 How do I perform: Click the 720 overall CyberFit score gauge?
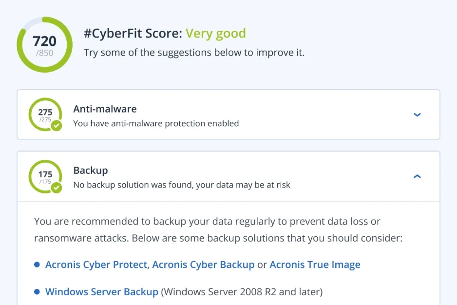pyautogui.click(x=45, y=44)
